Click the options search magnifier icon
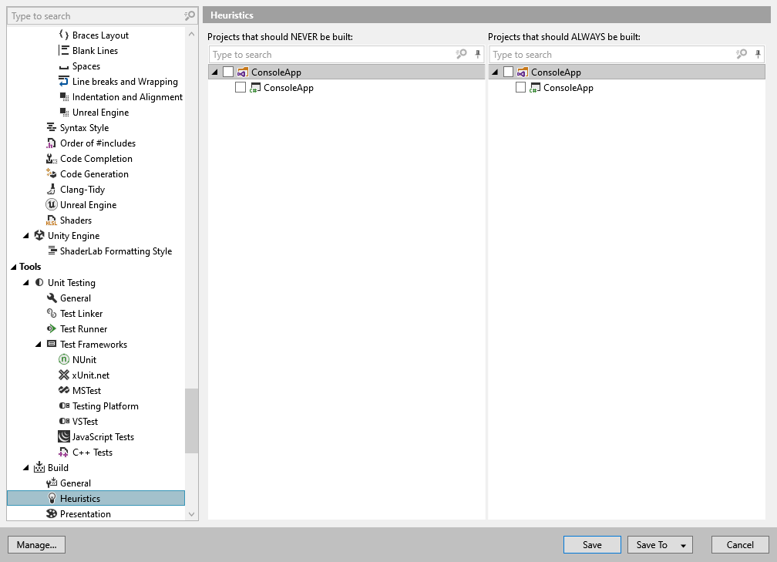Image resolution: width=777 pixels, height=562 pixels. click(x=190, y=16)
